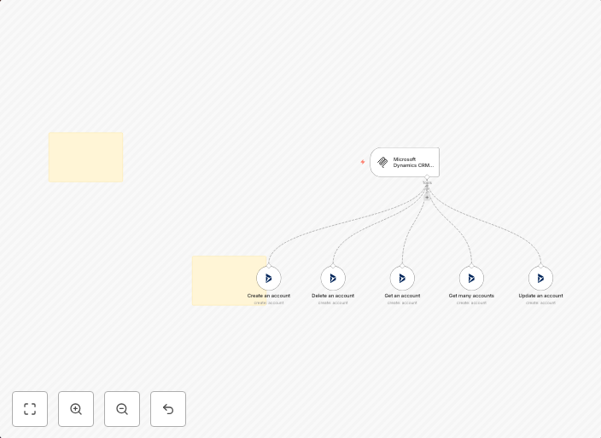The height and width of the screenshot is (438, 601).
Task: Zoom in on the workflow canvas
Action: 76,409
